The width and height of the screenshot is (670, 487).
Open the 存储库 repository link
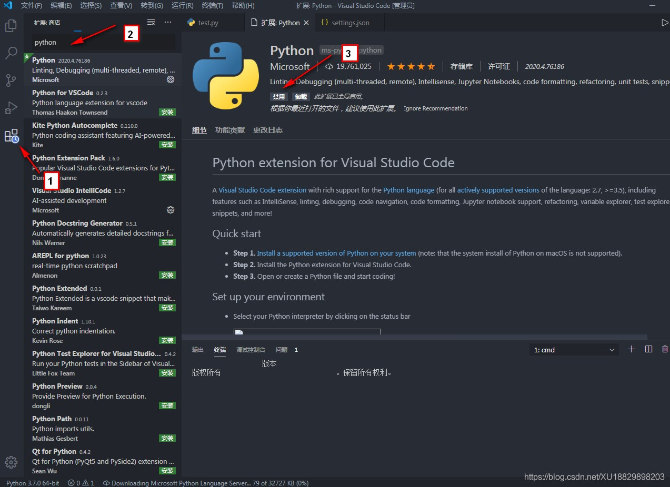(x=462, y=66)
